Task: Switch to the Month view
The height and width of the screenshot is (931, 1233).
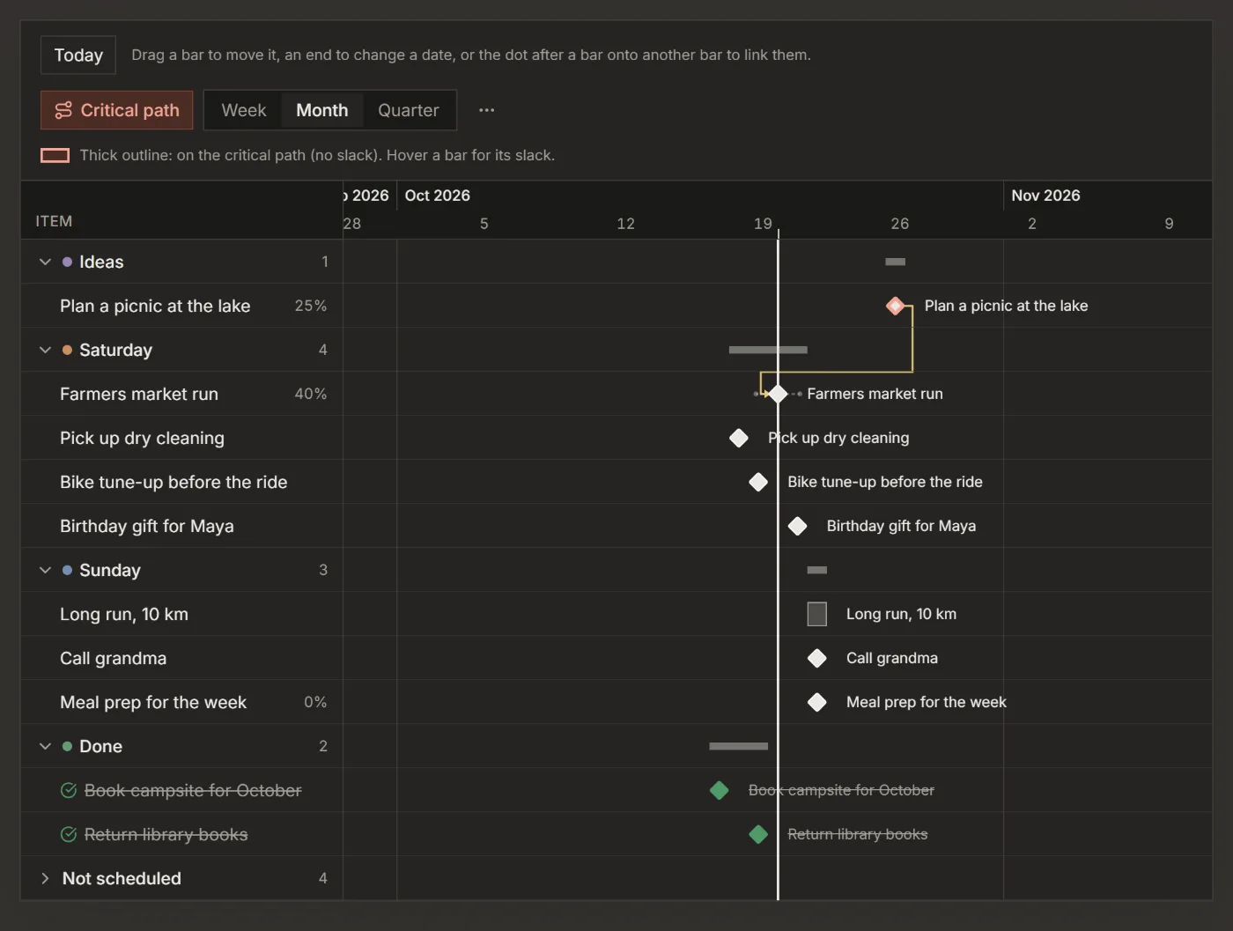Action: (322, 110)
